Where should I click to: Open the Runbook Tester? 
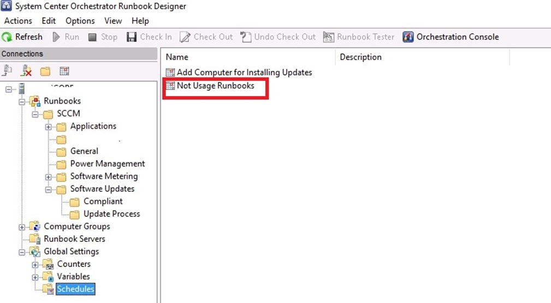358,37
